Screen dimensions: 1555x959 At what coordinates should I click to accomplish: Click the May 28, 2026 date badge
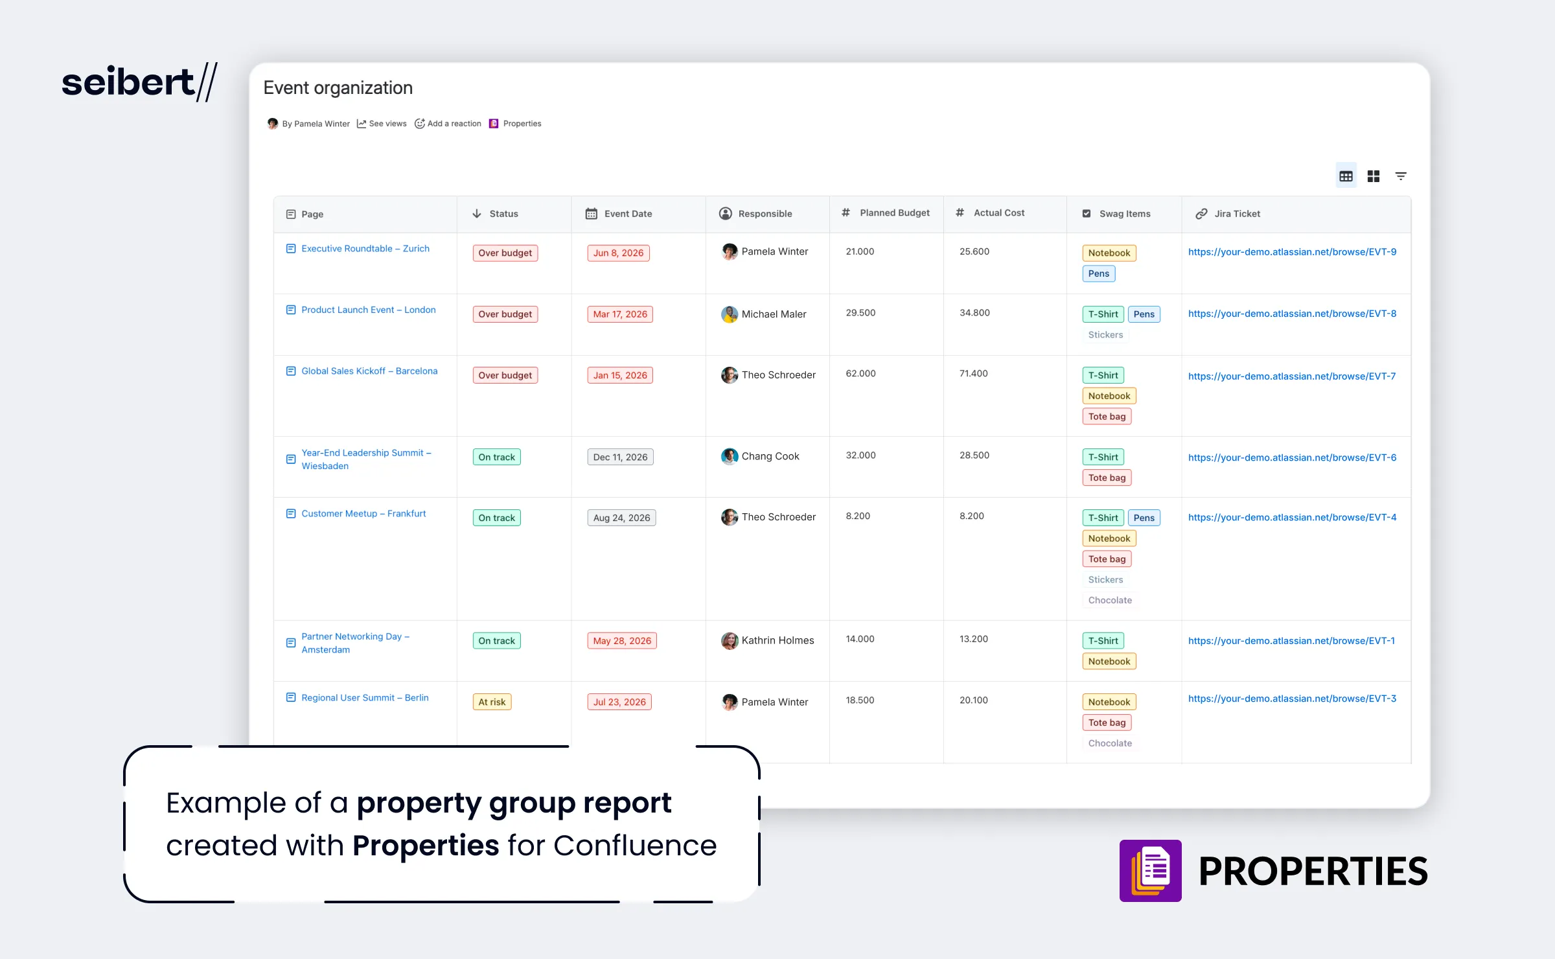[622, 641]
